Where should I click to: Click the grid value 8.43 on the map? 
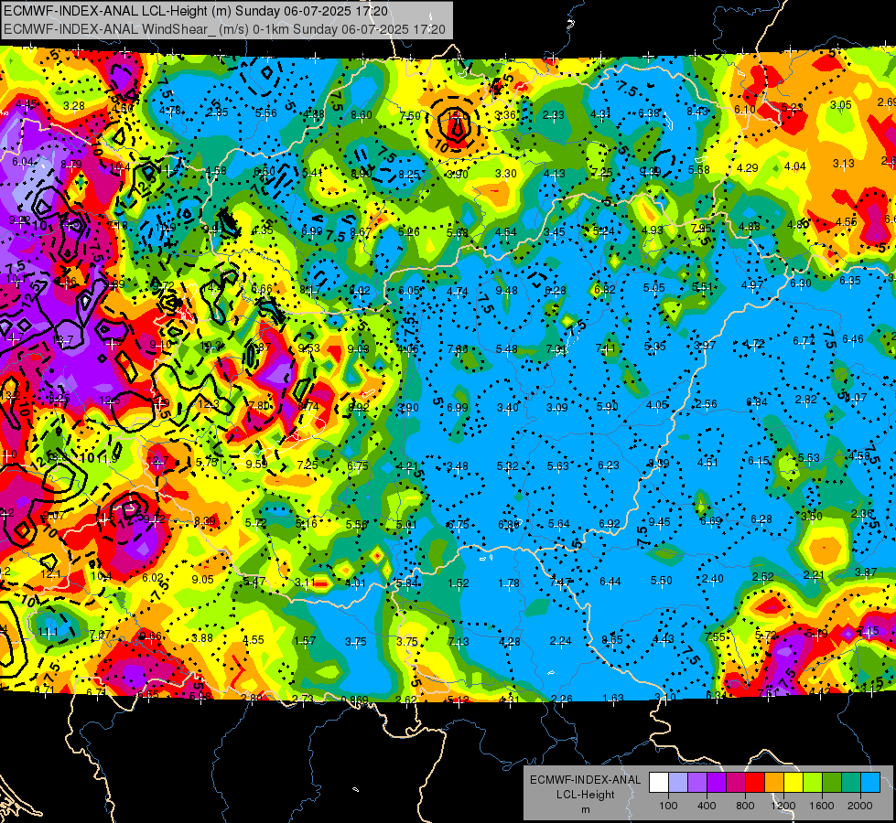pos(697,112)
